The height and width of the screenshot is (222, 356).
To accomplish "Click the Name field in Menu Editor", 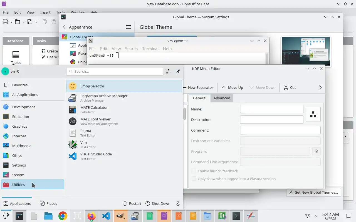I will [271, 109].
